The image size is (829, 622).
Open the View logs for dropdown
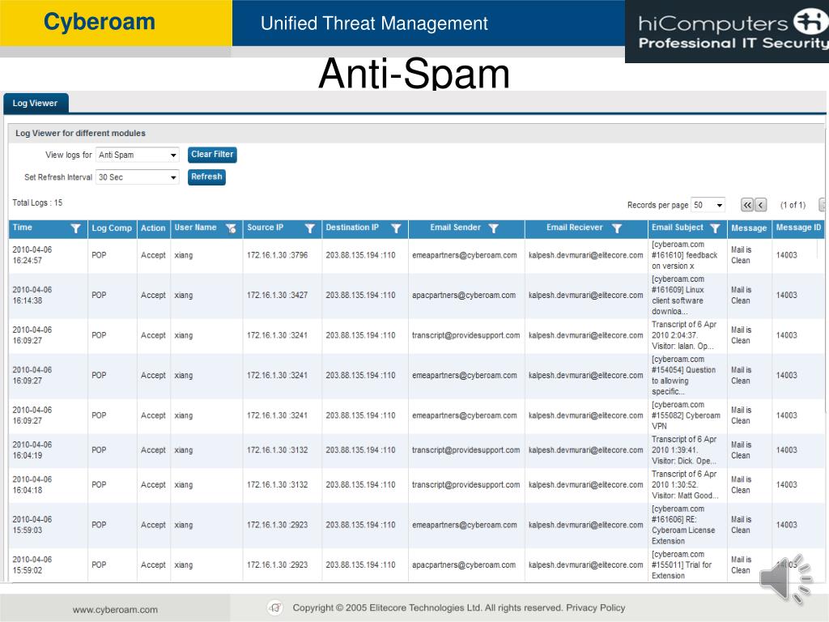point(138,155)
